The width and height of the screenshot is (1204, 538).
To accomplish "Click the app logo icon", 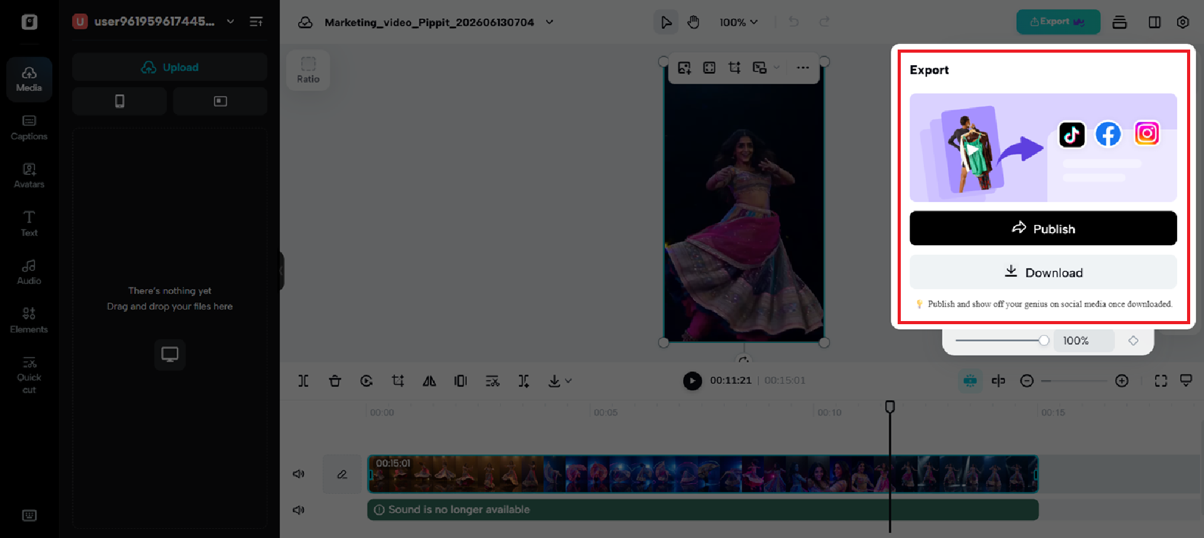I will click(x=29, y=22).
